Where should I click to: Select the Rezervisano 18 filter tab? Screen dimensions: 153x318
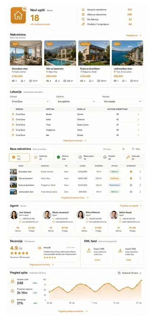pos(87,158)
